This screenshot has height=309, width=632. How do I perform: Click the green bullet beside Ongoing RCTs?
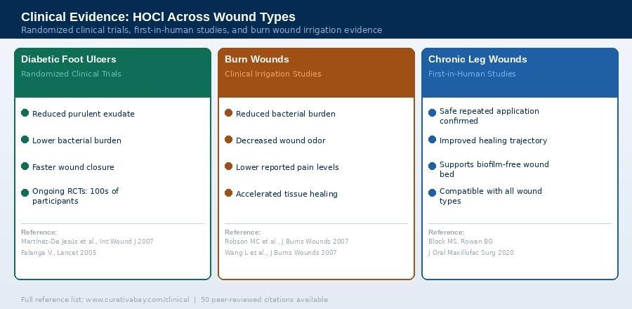[25, 192]
